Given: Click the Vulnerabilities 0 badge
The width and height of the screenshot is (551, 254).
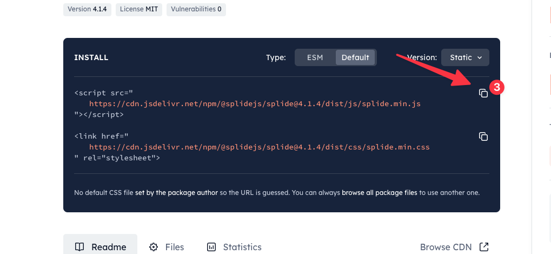Looking at the screenshot, I should (196, 9).
